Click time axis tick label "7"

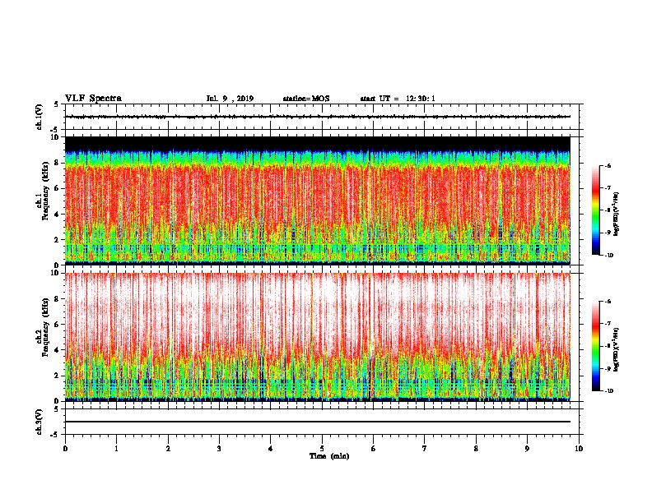(425, 449)
